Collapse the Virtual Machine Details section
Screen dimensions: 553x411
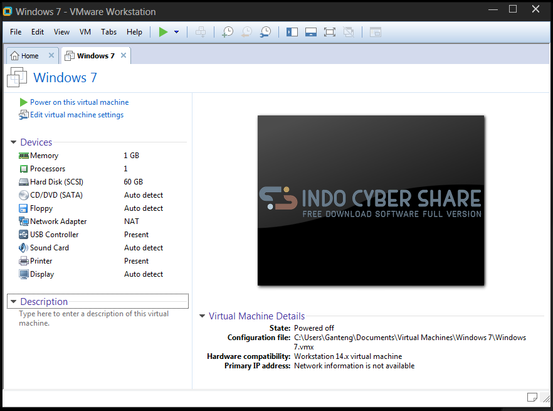(202, 316)
